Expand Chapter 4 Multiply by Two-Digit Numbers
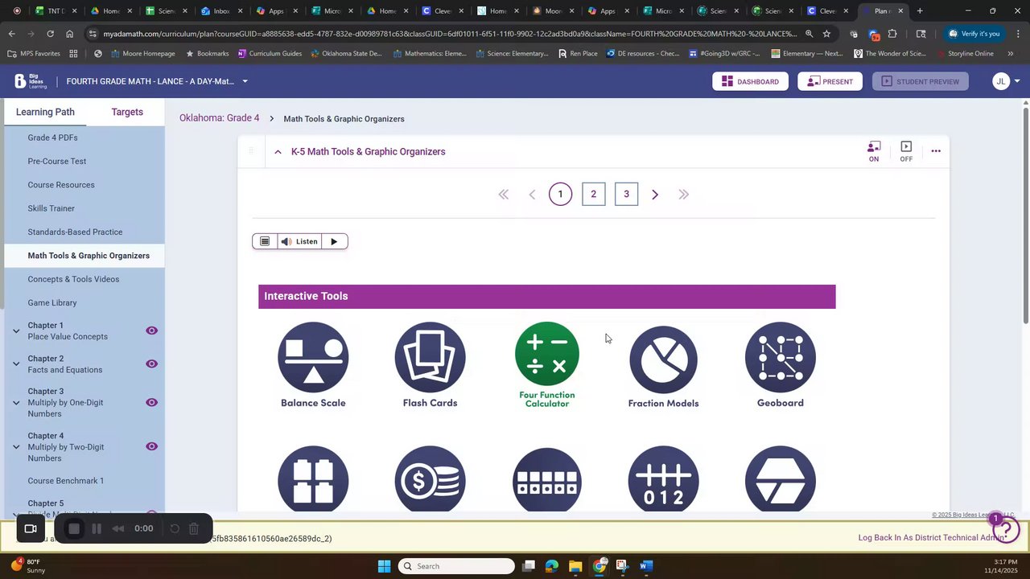The width and height of the screenshot is (1030, 579). 16,446
